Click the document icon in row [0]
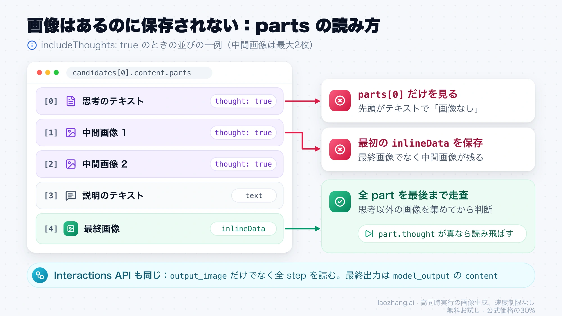Screen dimensions: 562x316 point(71,101)
